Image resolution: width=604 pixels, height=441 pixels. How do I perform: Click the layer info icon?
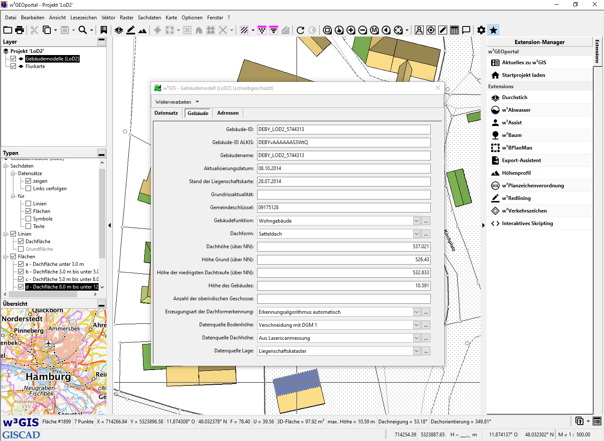click(x=119, y=30)
